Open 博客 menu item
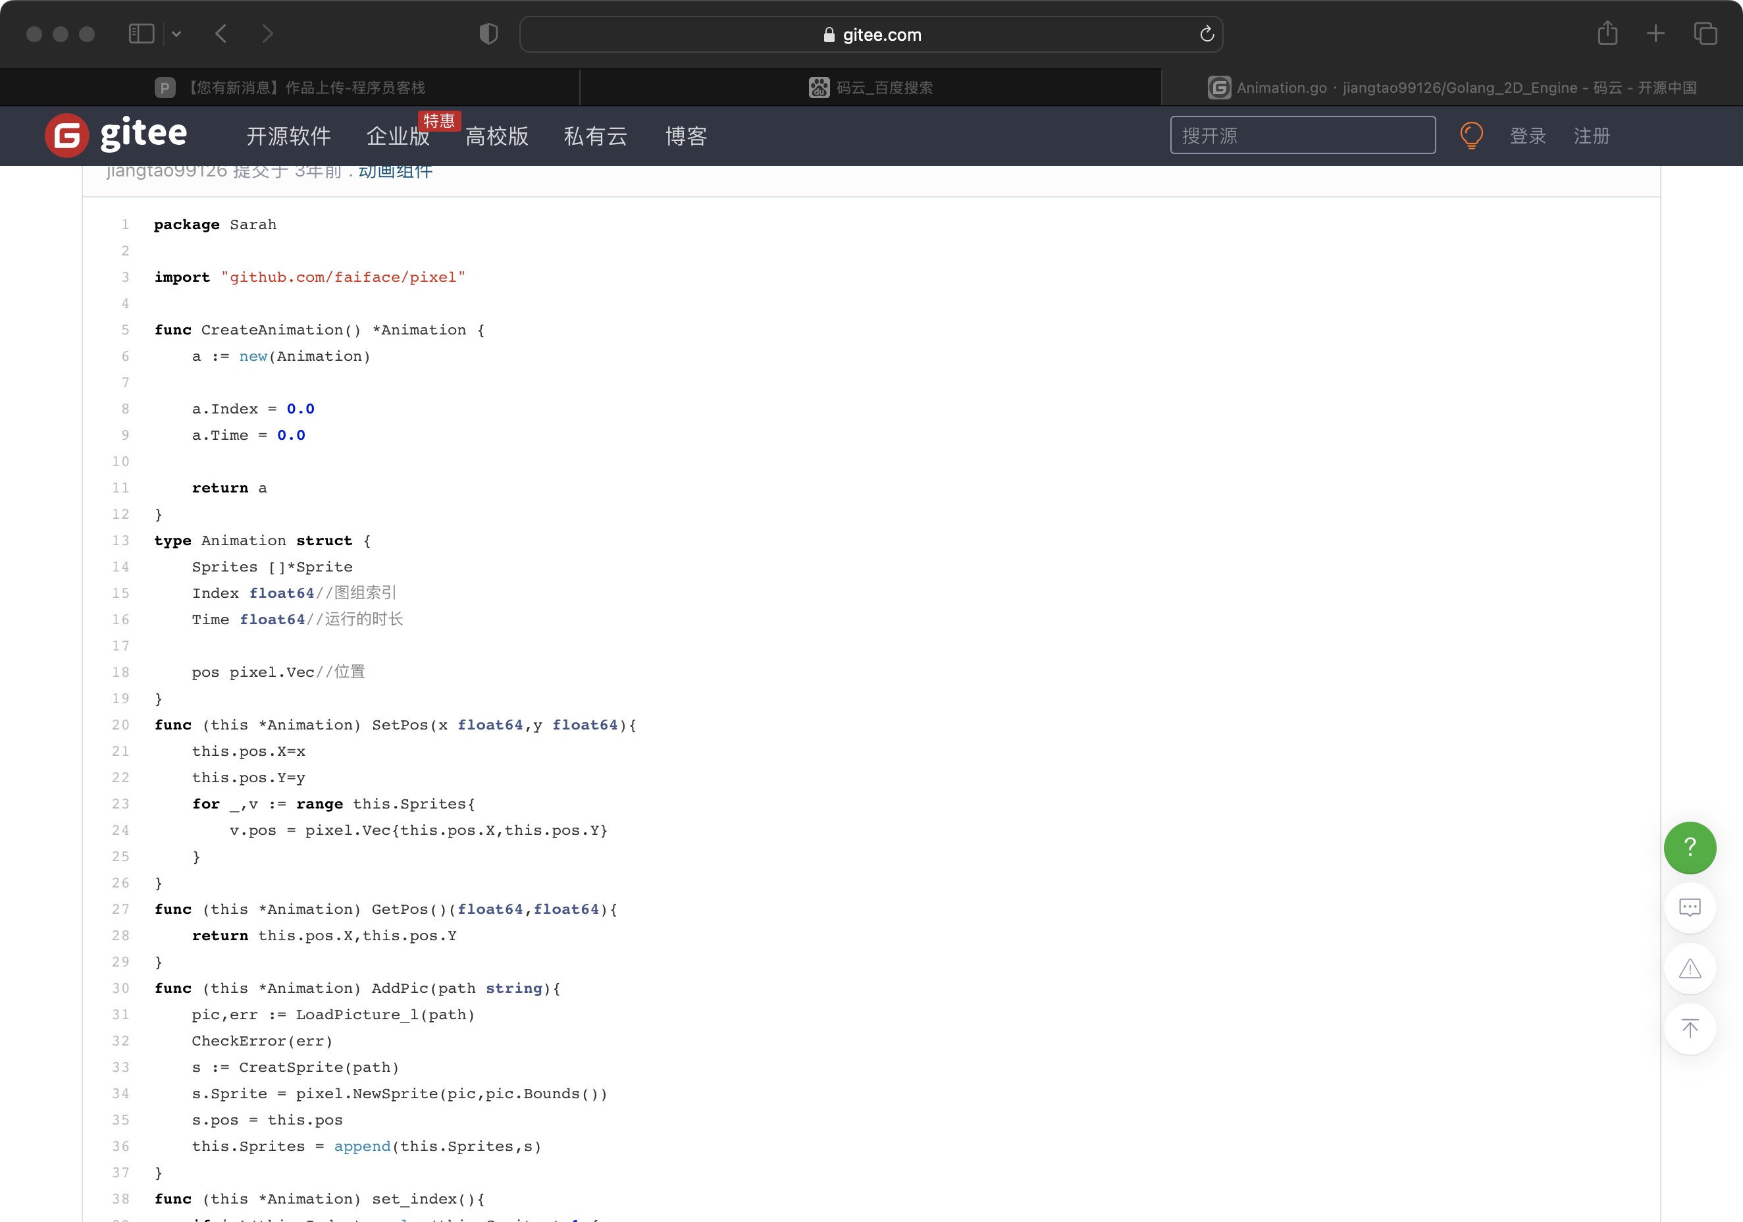 click(687, 136)
